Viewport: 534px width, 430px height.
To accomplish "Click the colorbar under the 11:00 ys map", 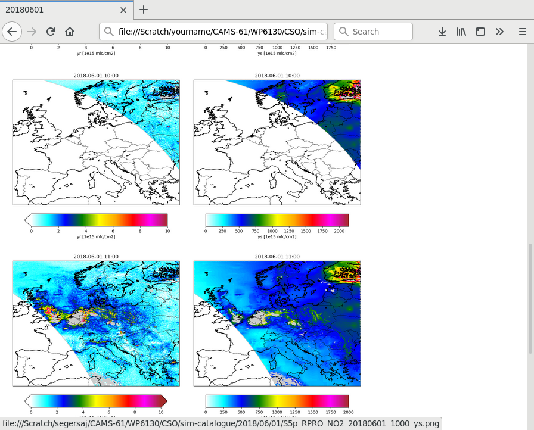I will tap(277, 401).
